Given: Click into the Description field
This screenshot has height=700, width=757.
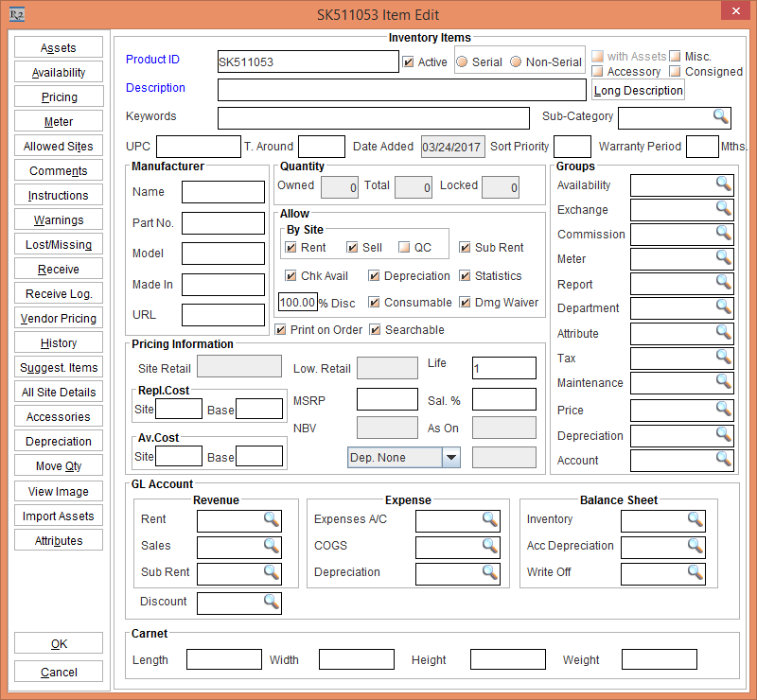Looking at the screenshot, I should 401,90.
